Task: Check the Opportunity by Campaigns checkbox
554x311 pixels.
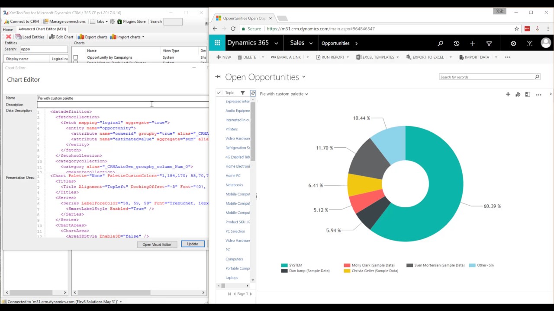Action: tap(76, 57)
